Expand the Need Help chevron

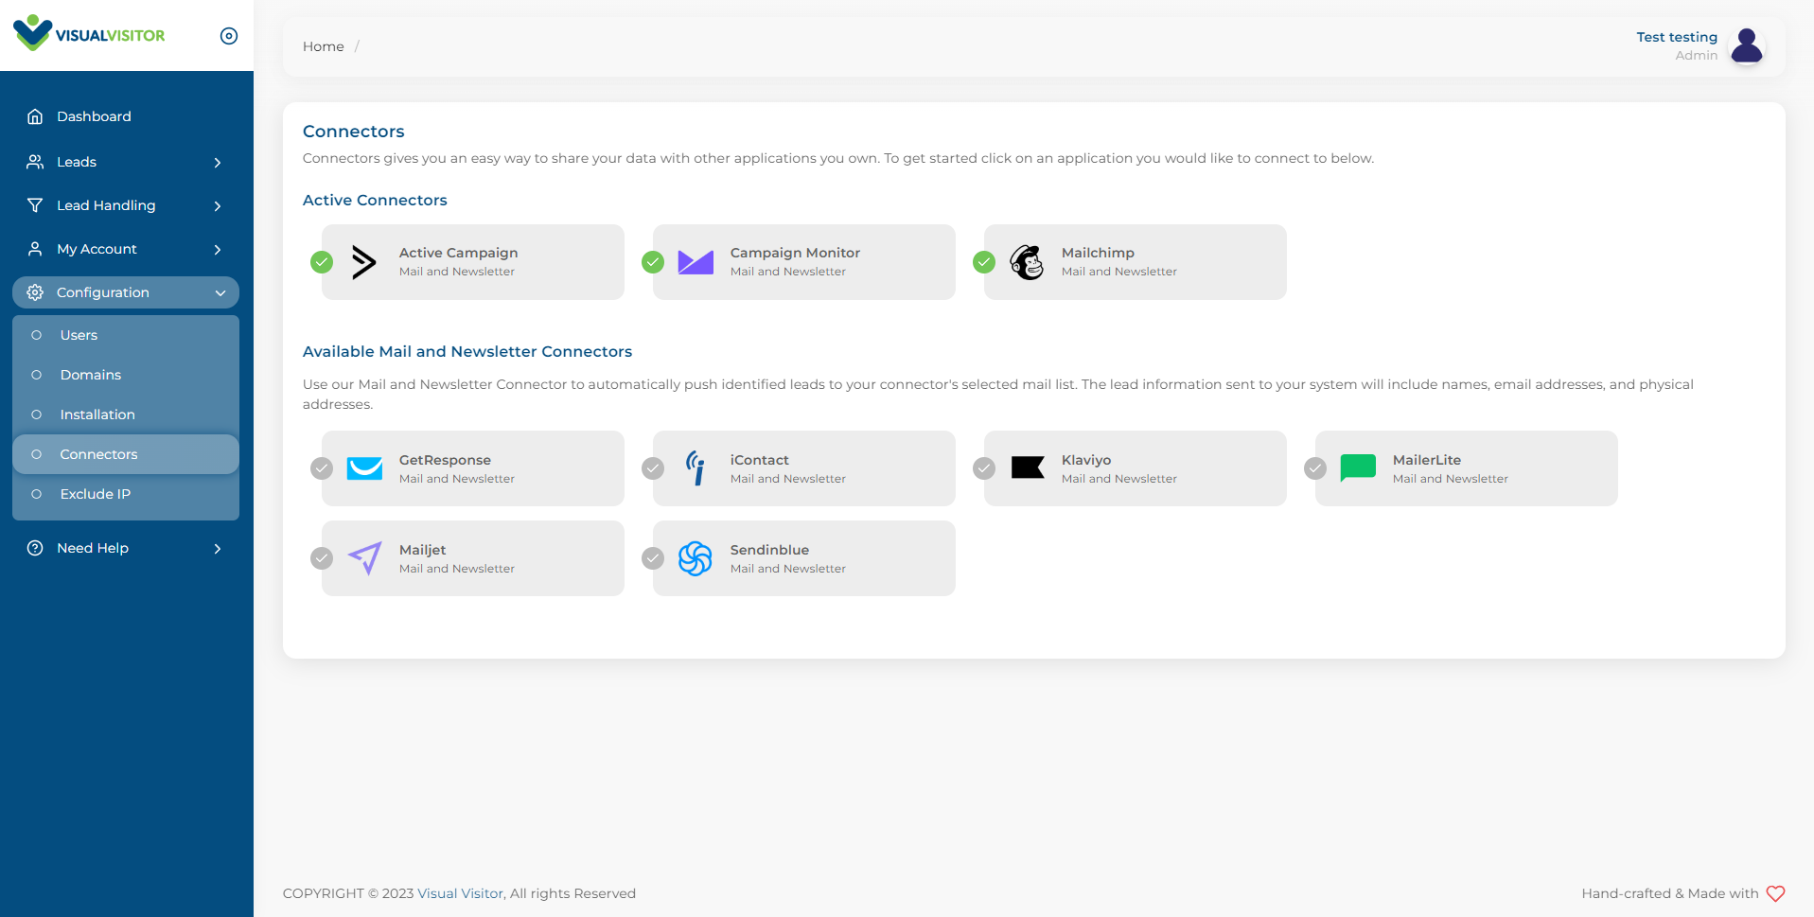click(218, 549)
